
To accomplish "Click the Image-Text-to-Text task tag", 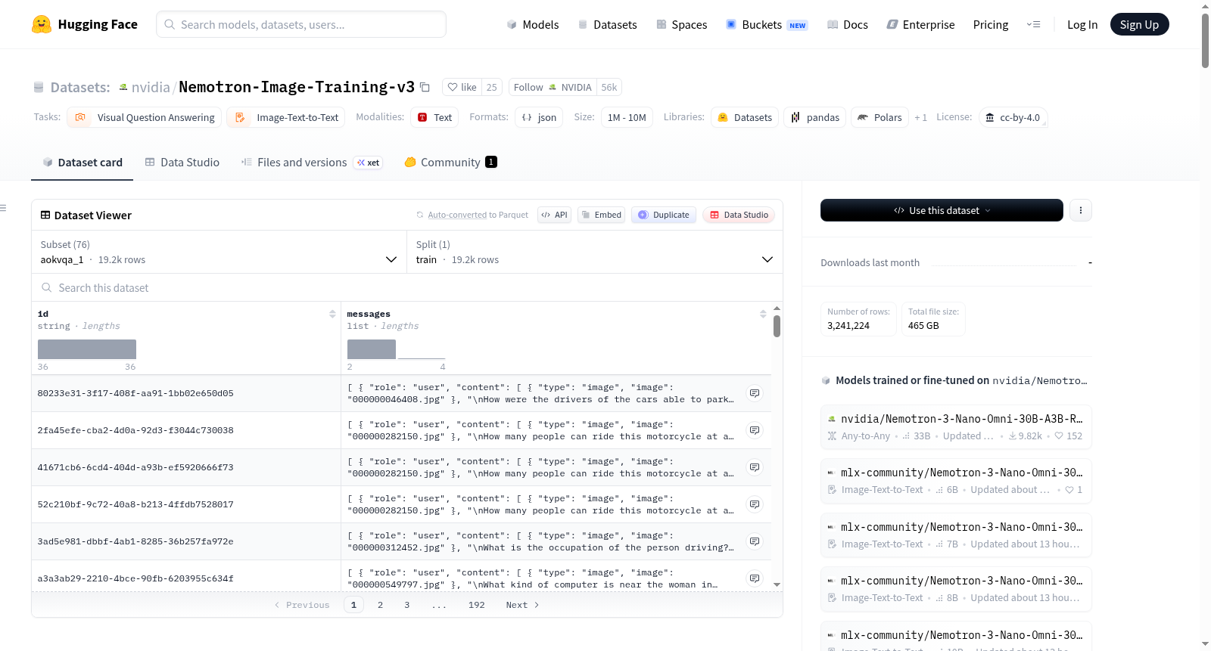I will 286,117.
